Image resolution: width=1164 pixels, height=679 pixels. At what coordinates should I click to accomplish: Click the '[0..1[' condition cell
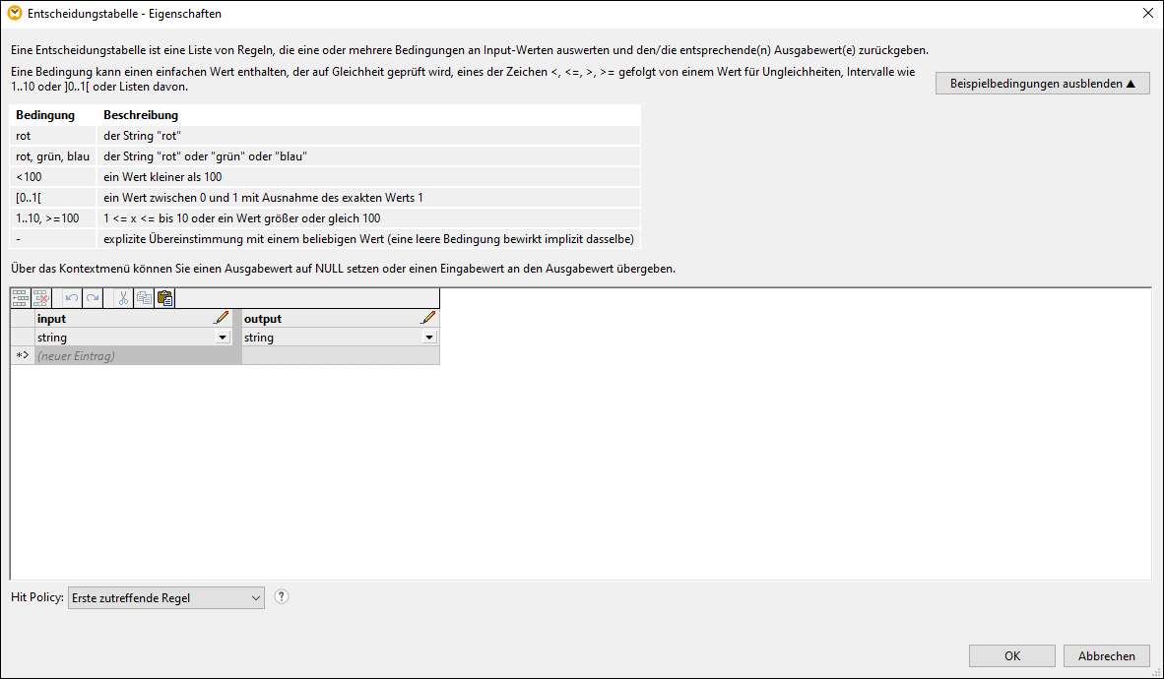pos(53,198)
